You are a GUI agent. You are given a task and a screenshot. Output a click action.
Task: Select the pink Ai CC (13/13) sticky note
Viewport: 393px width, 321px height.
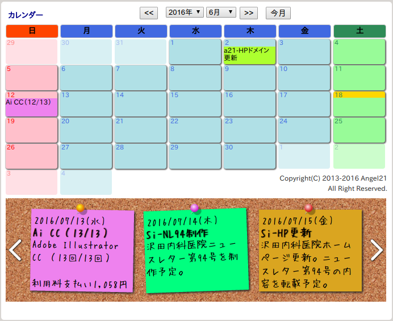pos(82,251)
